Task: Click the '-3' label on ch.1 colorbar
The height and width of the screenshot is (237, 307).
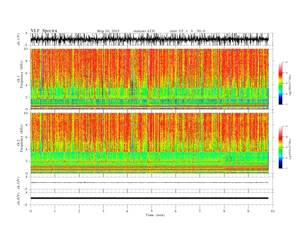Action: [x=285, y=62]
